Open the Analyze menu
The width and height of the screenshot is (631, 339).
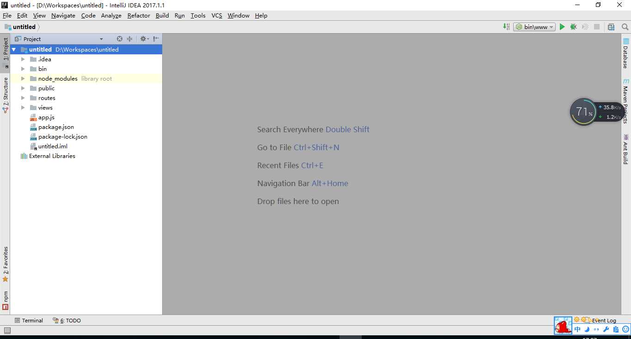111,16
